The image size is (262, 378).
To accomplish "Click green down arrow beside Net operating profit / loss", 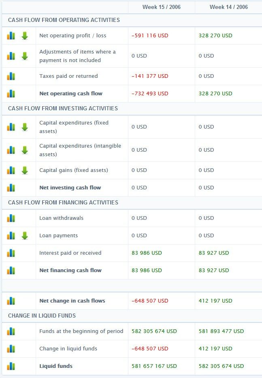I will point(25,36).
